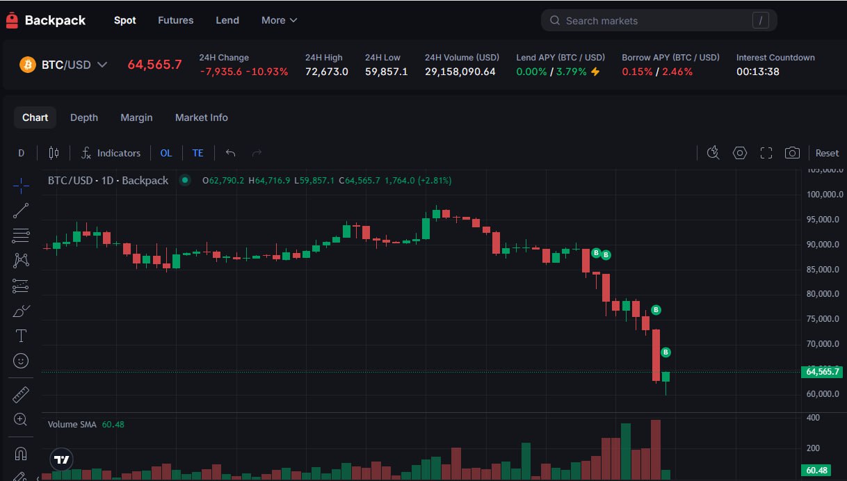Image resolution: width=847 pixels, height=481 pixels.
Task: Open the D timeframe interval selector
Action: pos(22,153)
